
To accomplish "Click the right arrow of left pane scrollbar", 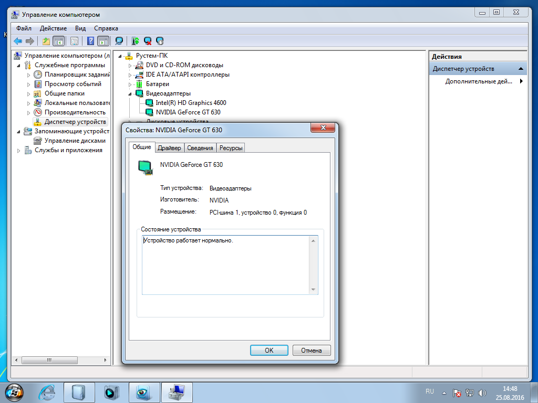I will [105, 360].
